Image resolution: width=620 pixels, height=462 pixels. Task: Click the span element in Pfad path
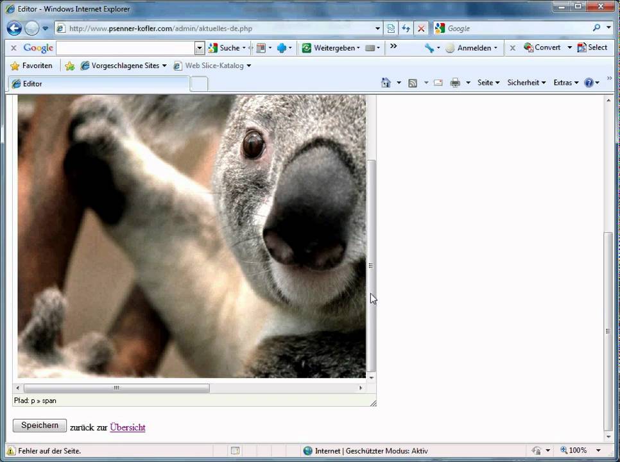49,401
